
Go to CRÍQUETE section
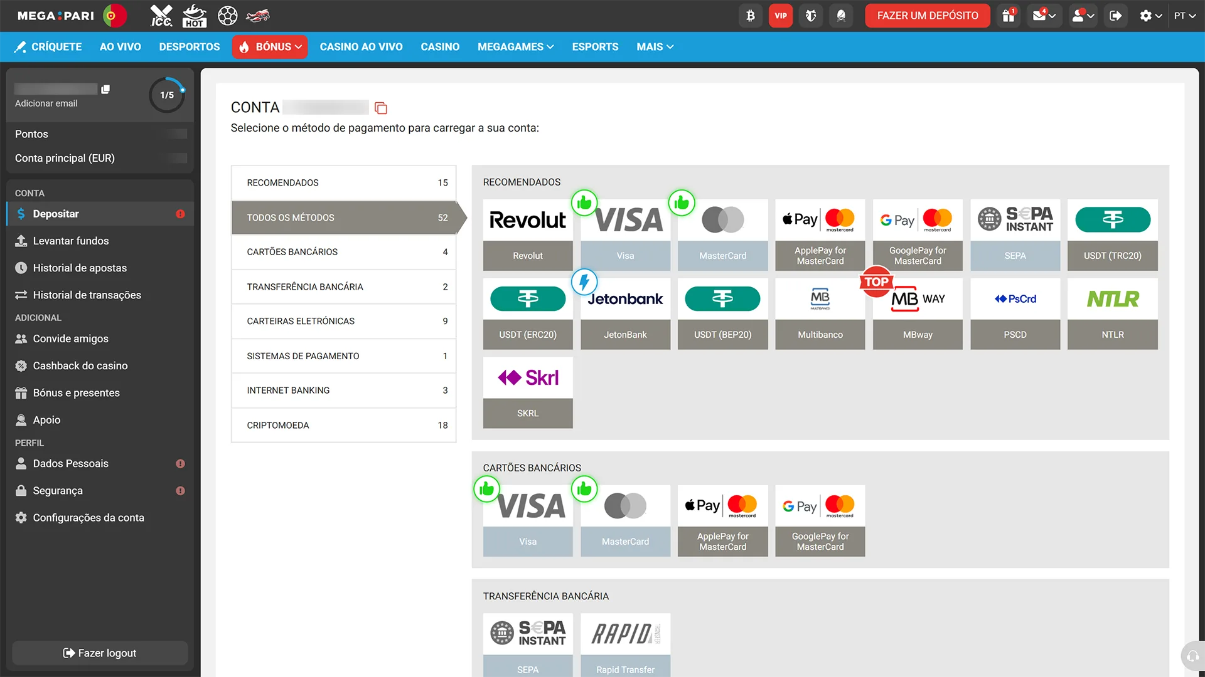(48, 47)
